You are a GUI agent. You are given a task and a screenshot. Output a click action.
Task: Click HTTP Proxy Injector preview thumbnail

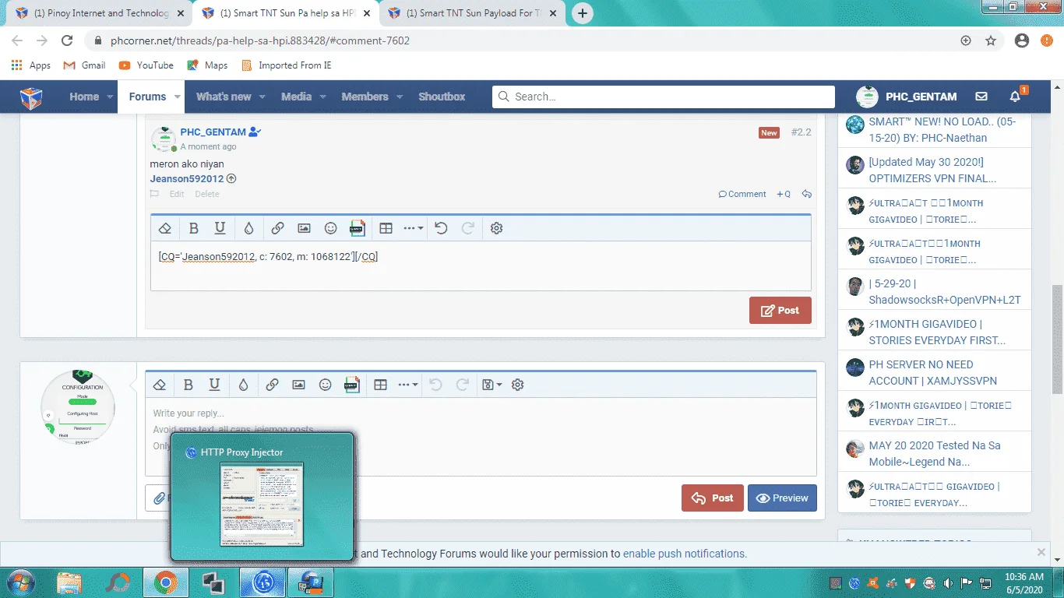point(262,505)
